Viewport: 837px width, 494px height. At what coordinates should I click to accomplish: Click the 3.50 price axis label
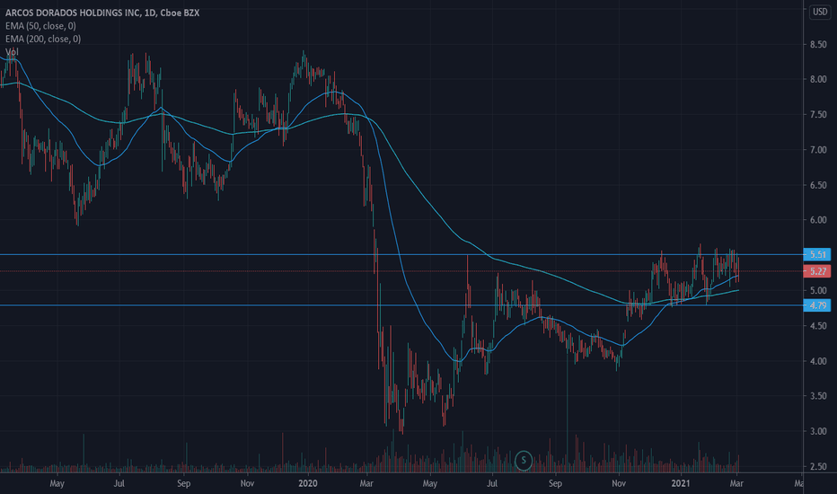[x=818, y=396]
